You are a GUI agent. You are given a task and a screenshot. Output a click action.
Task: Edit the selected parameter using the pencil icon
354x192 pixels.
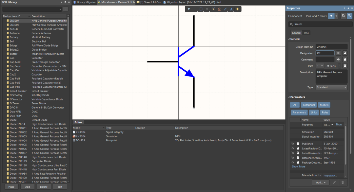tap(334, 182)
